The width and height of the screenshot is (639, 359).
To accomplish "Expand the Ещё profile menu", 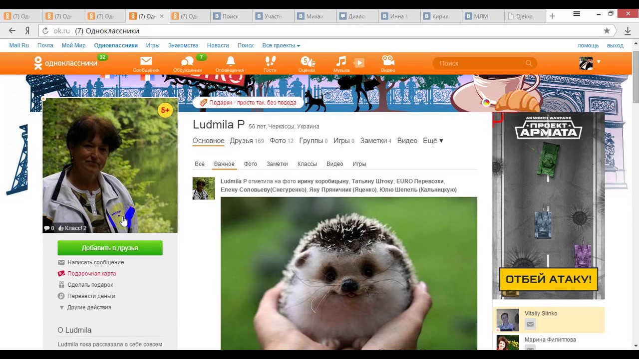I will [433, 141].
